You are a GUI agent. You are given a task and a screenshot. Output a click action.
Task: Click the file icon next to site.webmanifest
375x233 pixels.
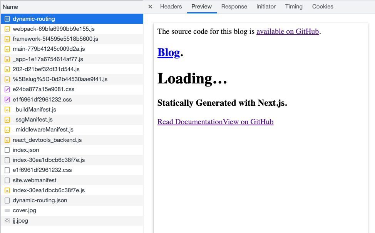click(7, 180)
